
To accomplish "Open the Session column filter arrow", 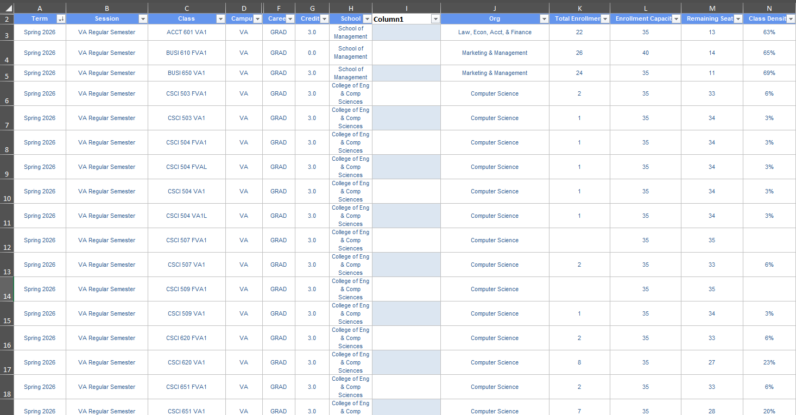I will (143, 19).
